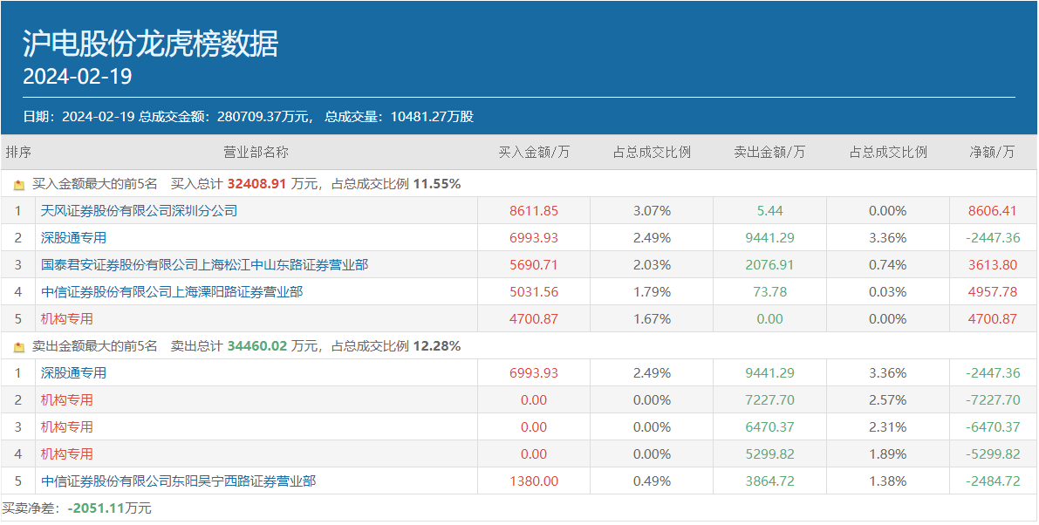Image resolution: width=1039 pixels, height=525 pixels.
Task: Click 机构专用 row with 5299.82 sell amount
Action: (66, 454)
